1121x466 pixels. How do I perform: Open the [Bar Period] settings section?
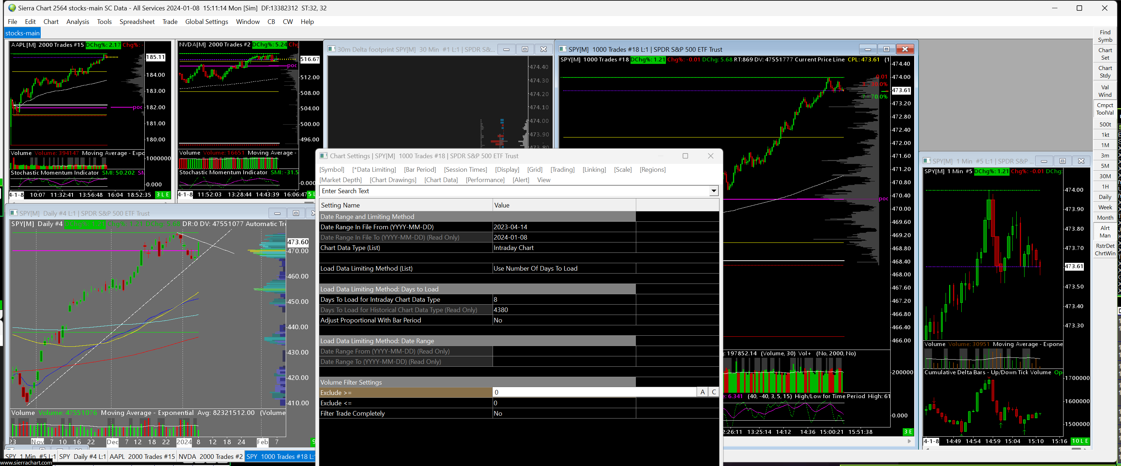(x=419, y=170)
